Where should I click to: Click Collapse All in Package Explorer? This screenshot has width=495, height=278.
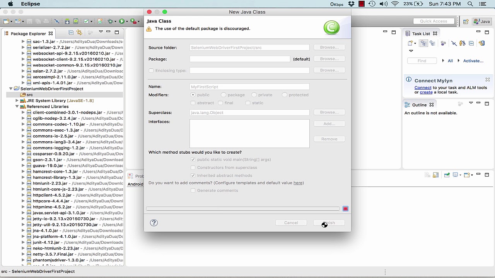(71, 32)
